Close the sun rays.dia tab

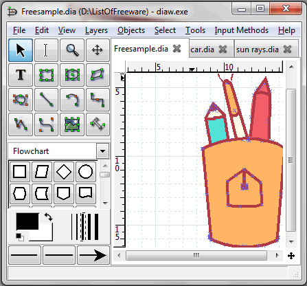pos(288,49)
